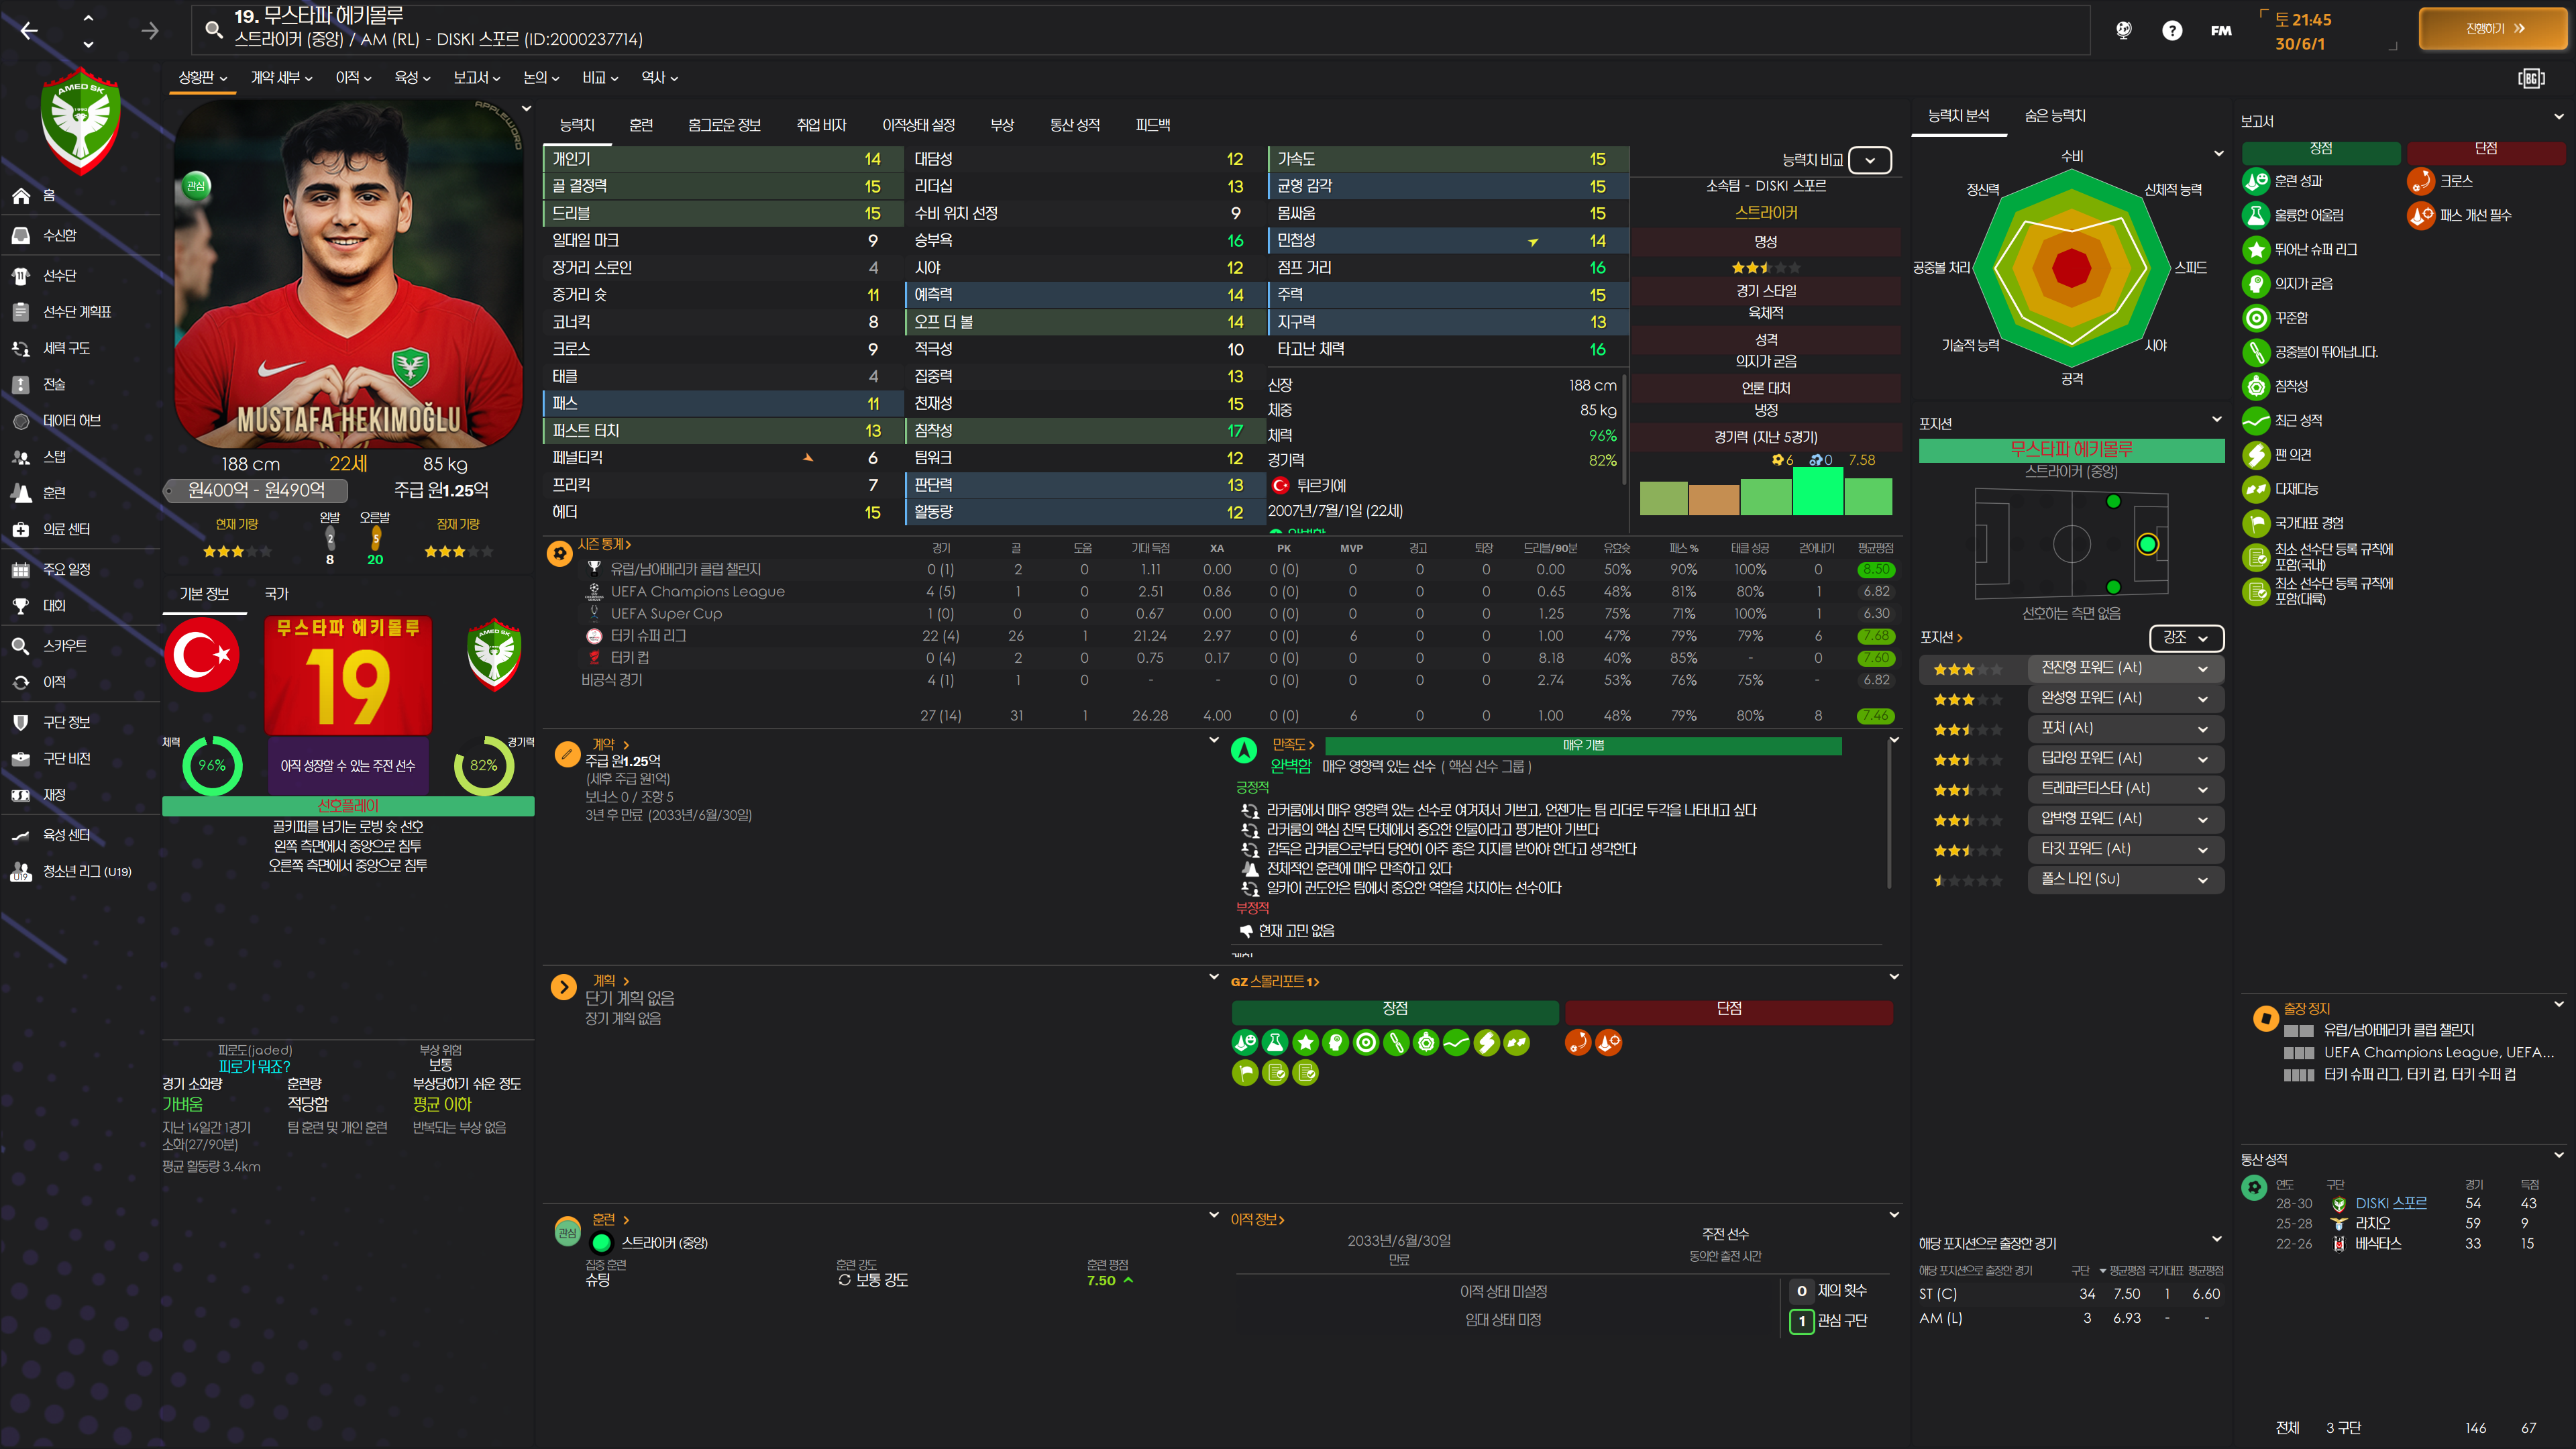Click the 구단 비전 sidebar item
Viewport: 2576px width, 1449px height.
66,758
